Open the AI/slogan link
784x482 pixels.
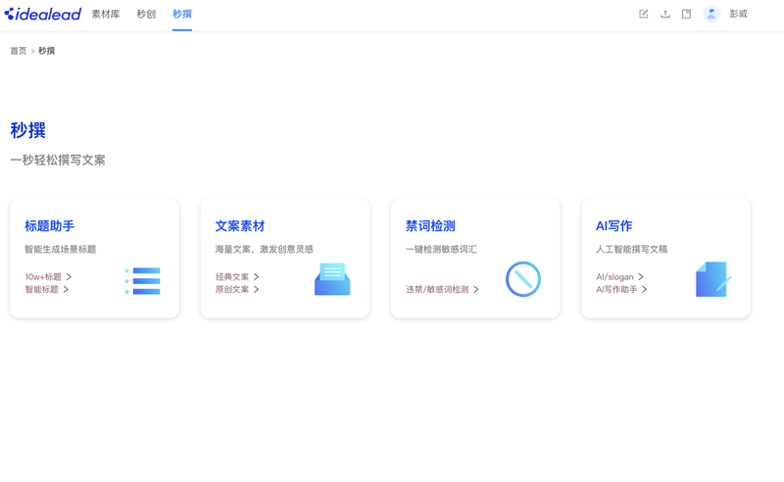coord(614,276)
